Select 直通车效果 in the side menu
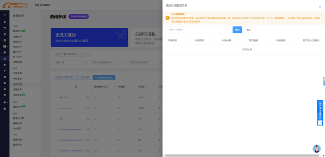325x157 pixels. [x=18, y=118]
